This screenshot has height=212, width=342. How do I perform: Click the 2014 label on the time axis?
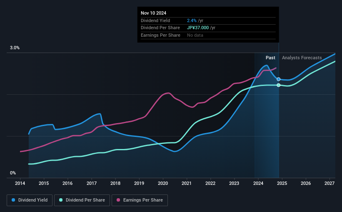coord(20,183)
